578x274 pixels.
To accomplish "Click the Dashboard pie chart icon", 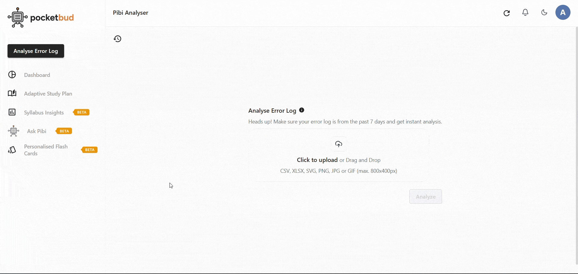I will coord(12,75).
